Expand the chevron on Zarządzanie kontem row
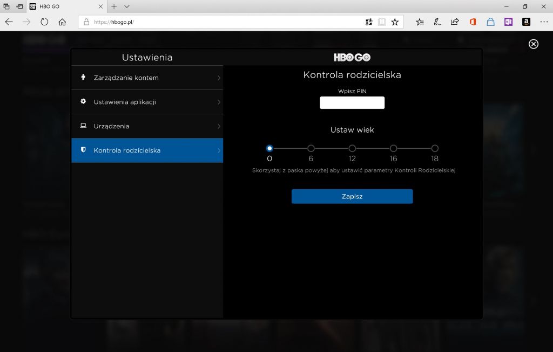The width and height of the screenshot is (553, 352). [219, 78]
